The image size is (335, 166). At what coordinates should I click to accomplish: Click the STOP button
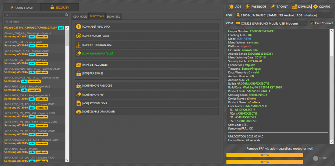click(319, 158)
